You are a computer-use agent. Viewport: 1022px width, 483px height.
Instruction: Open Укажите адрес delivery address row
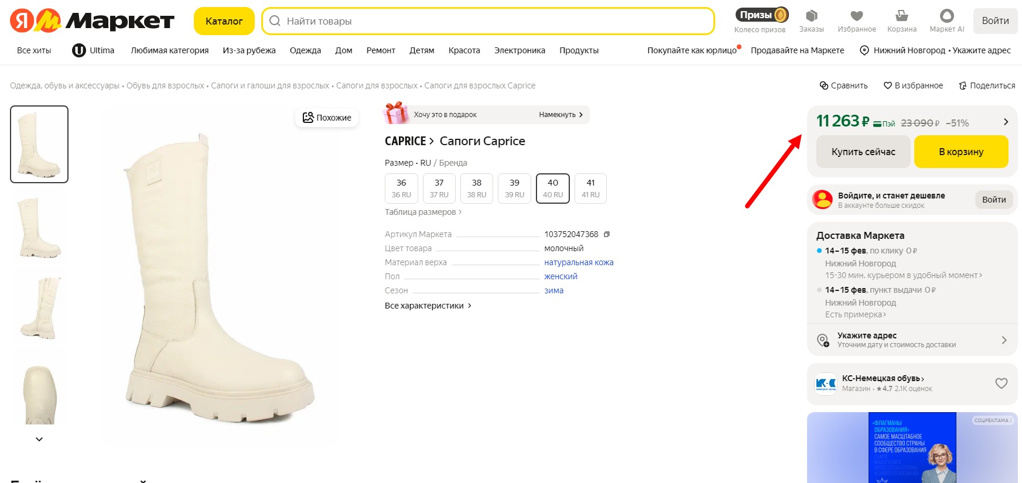coord(912,340)
